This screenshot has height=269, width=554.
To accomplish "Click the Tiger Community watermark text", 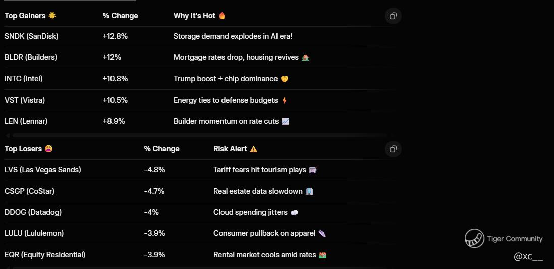I will click(x=515, y=239).
